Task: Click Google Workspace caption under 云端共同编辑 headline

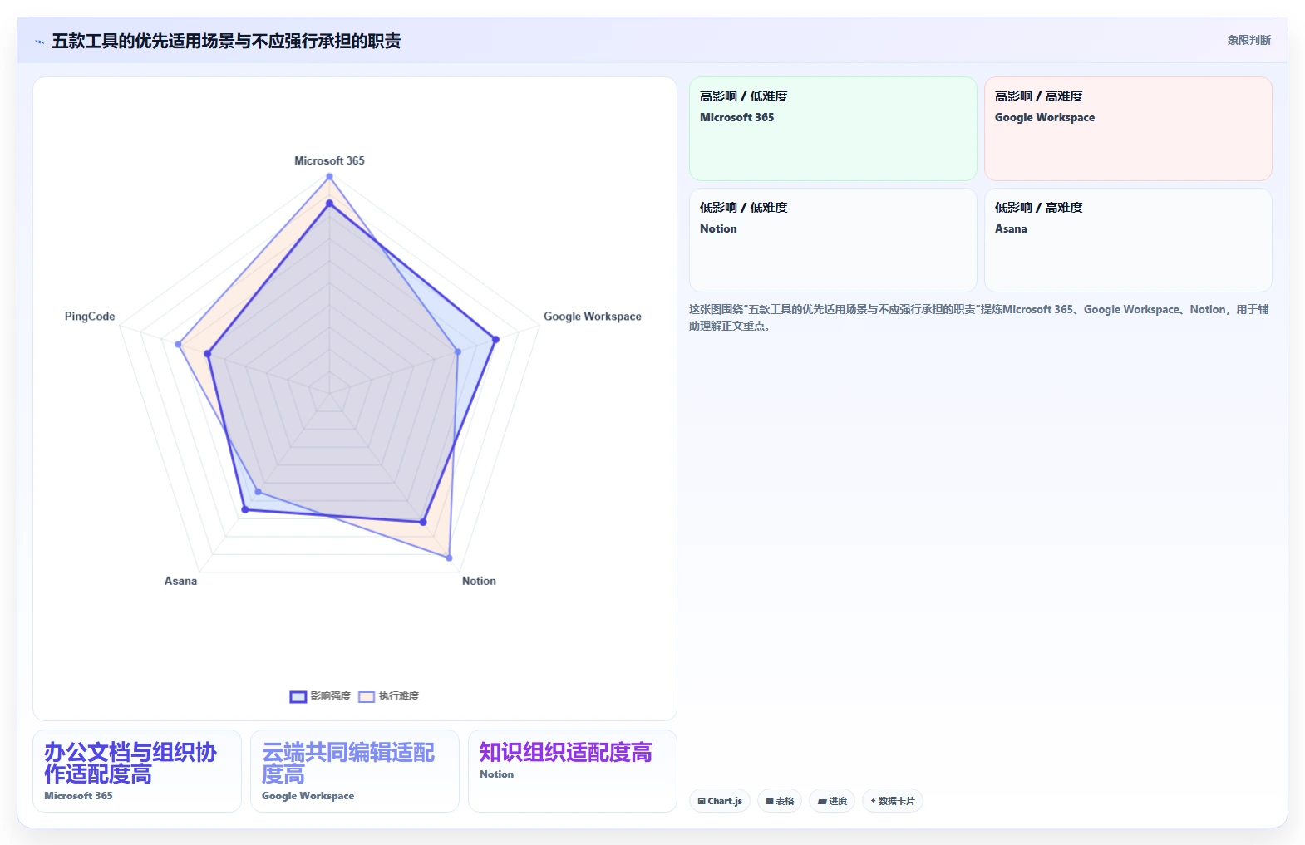Action: pos(308,795)
